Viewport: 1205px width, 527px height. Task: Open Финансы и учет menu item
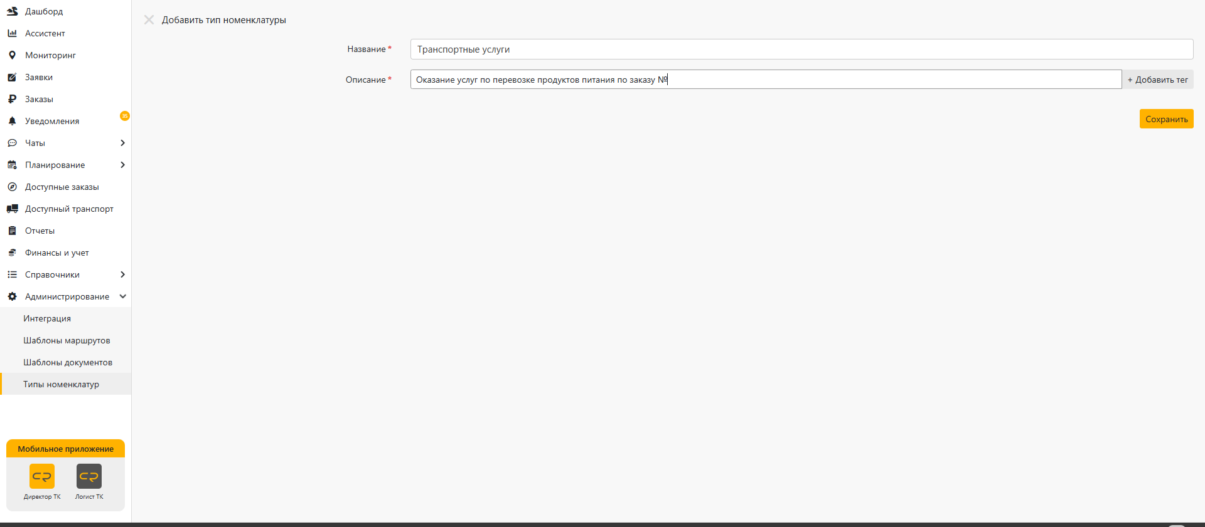[x=65, y=253]
